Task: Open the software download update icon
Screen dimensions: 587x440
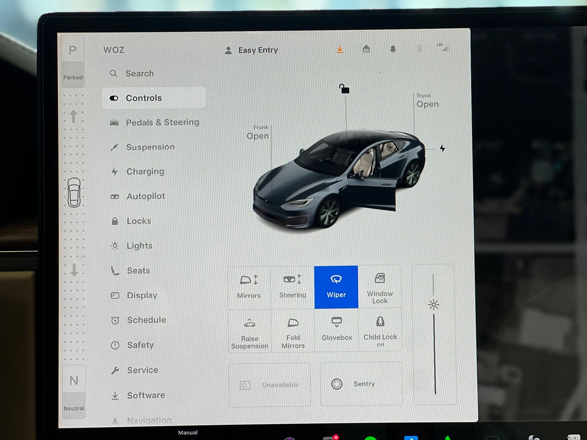Action: [x=340, y=49]
